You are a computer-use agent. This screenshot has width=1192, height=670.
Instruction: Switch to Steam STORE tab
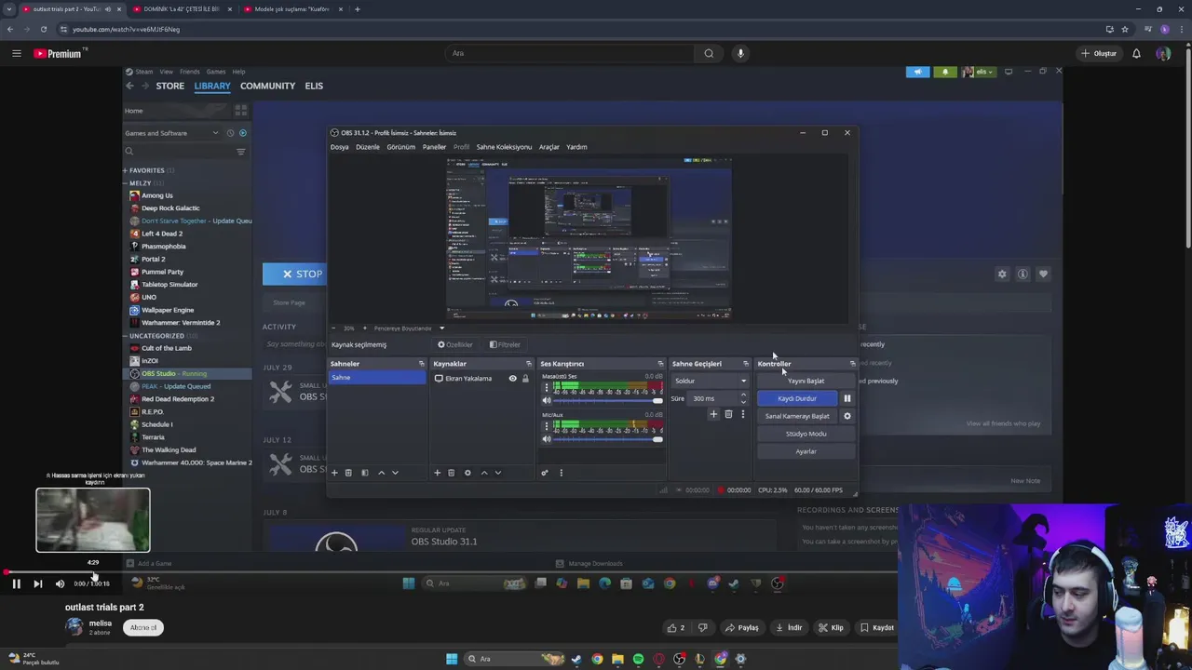click(x=169, y=86)
